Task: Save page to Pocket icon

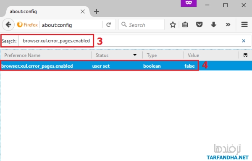Action: coord(199,25)
